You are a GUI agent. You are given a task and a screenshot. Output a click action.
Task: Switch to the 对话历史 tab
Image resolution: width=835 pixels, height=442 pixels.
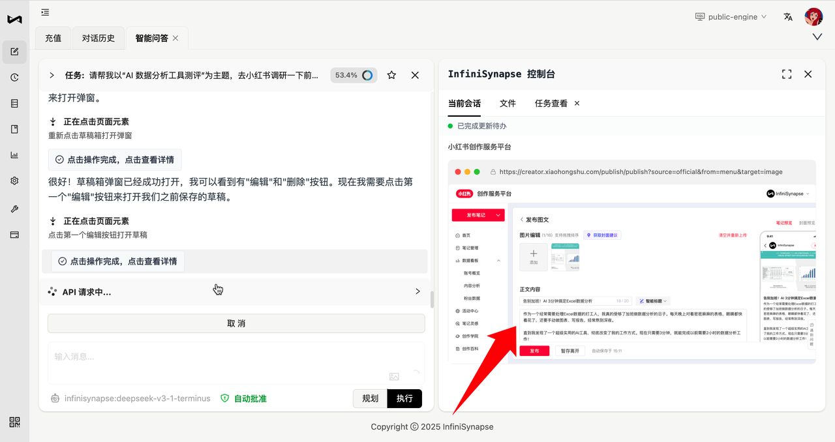coord(99,38)
